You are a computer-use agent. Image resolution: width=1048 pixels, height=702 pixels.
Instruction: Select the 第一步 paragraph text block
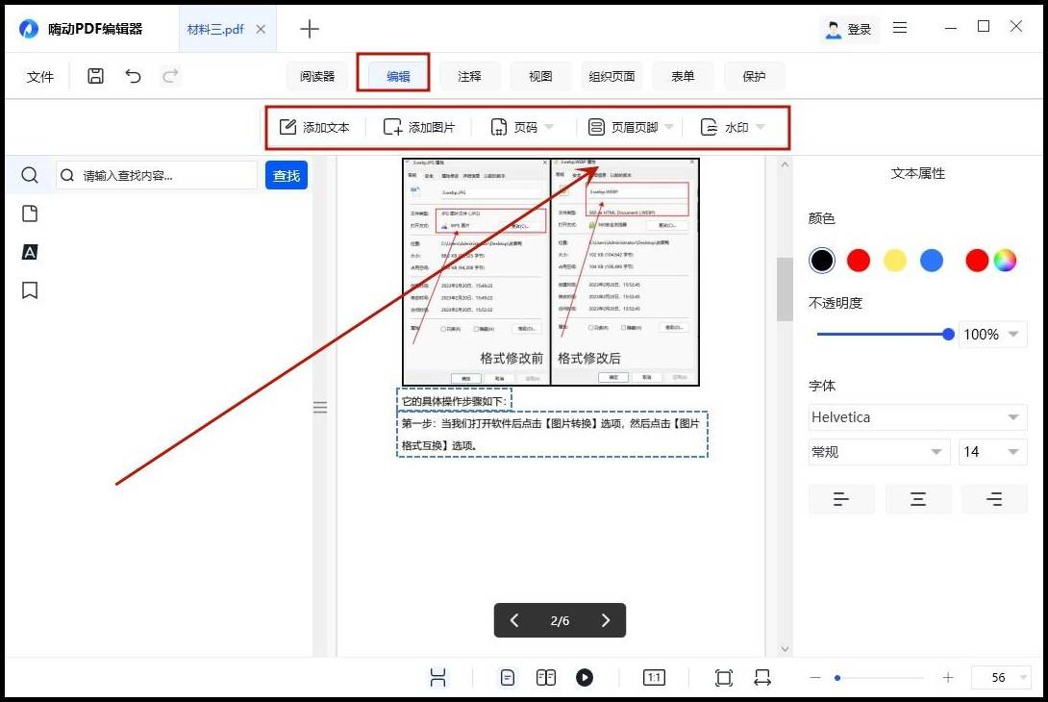(552, 435)
